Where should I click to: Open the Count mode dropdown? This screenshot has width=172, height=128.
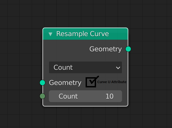(85, 67)
